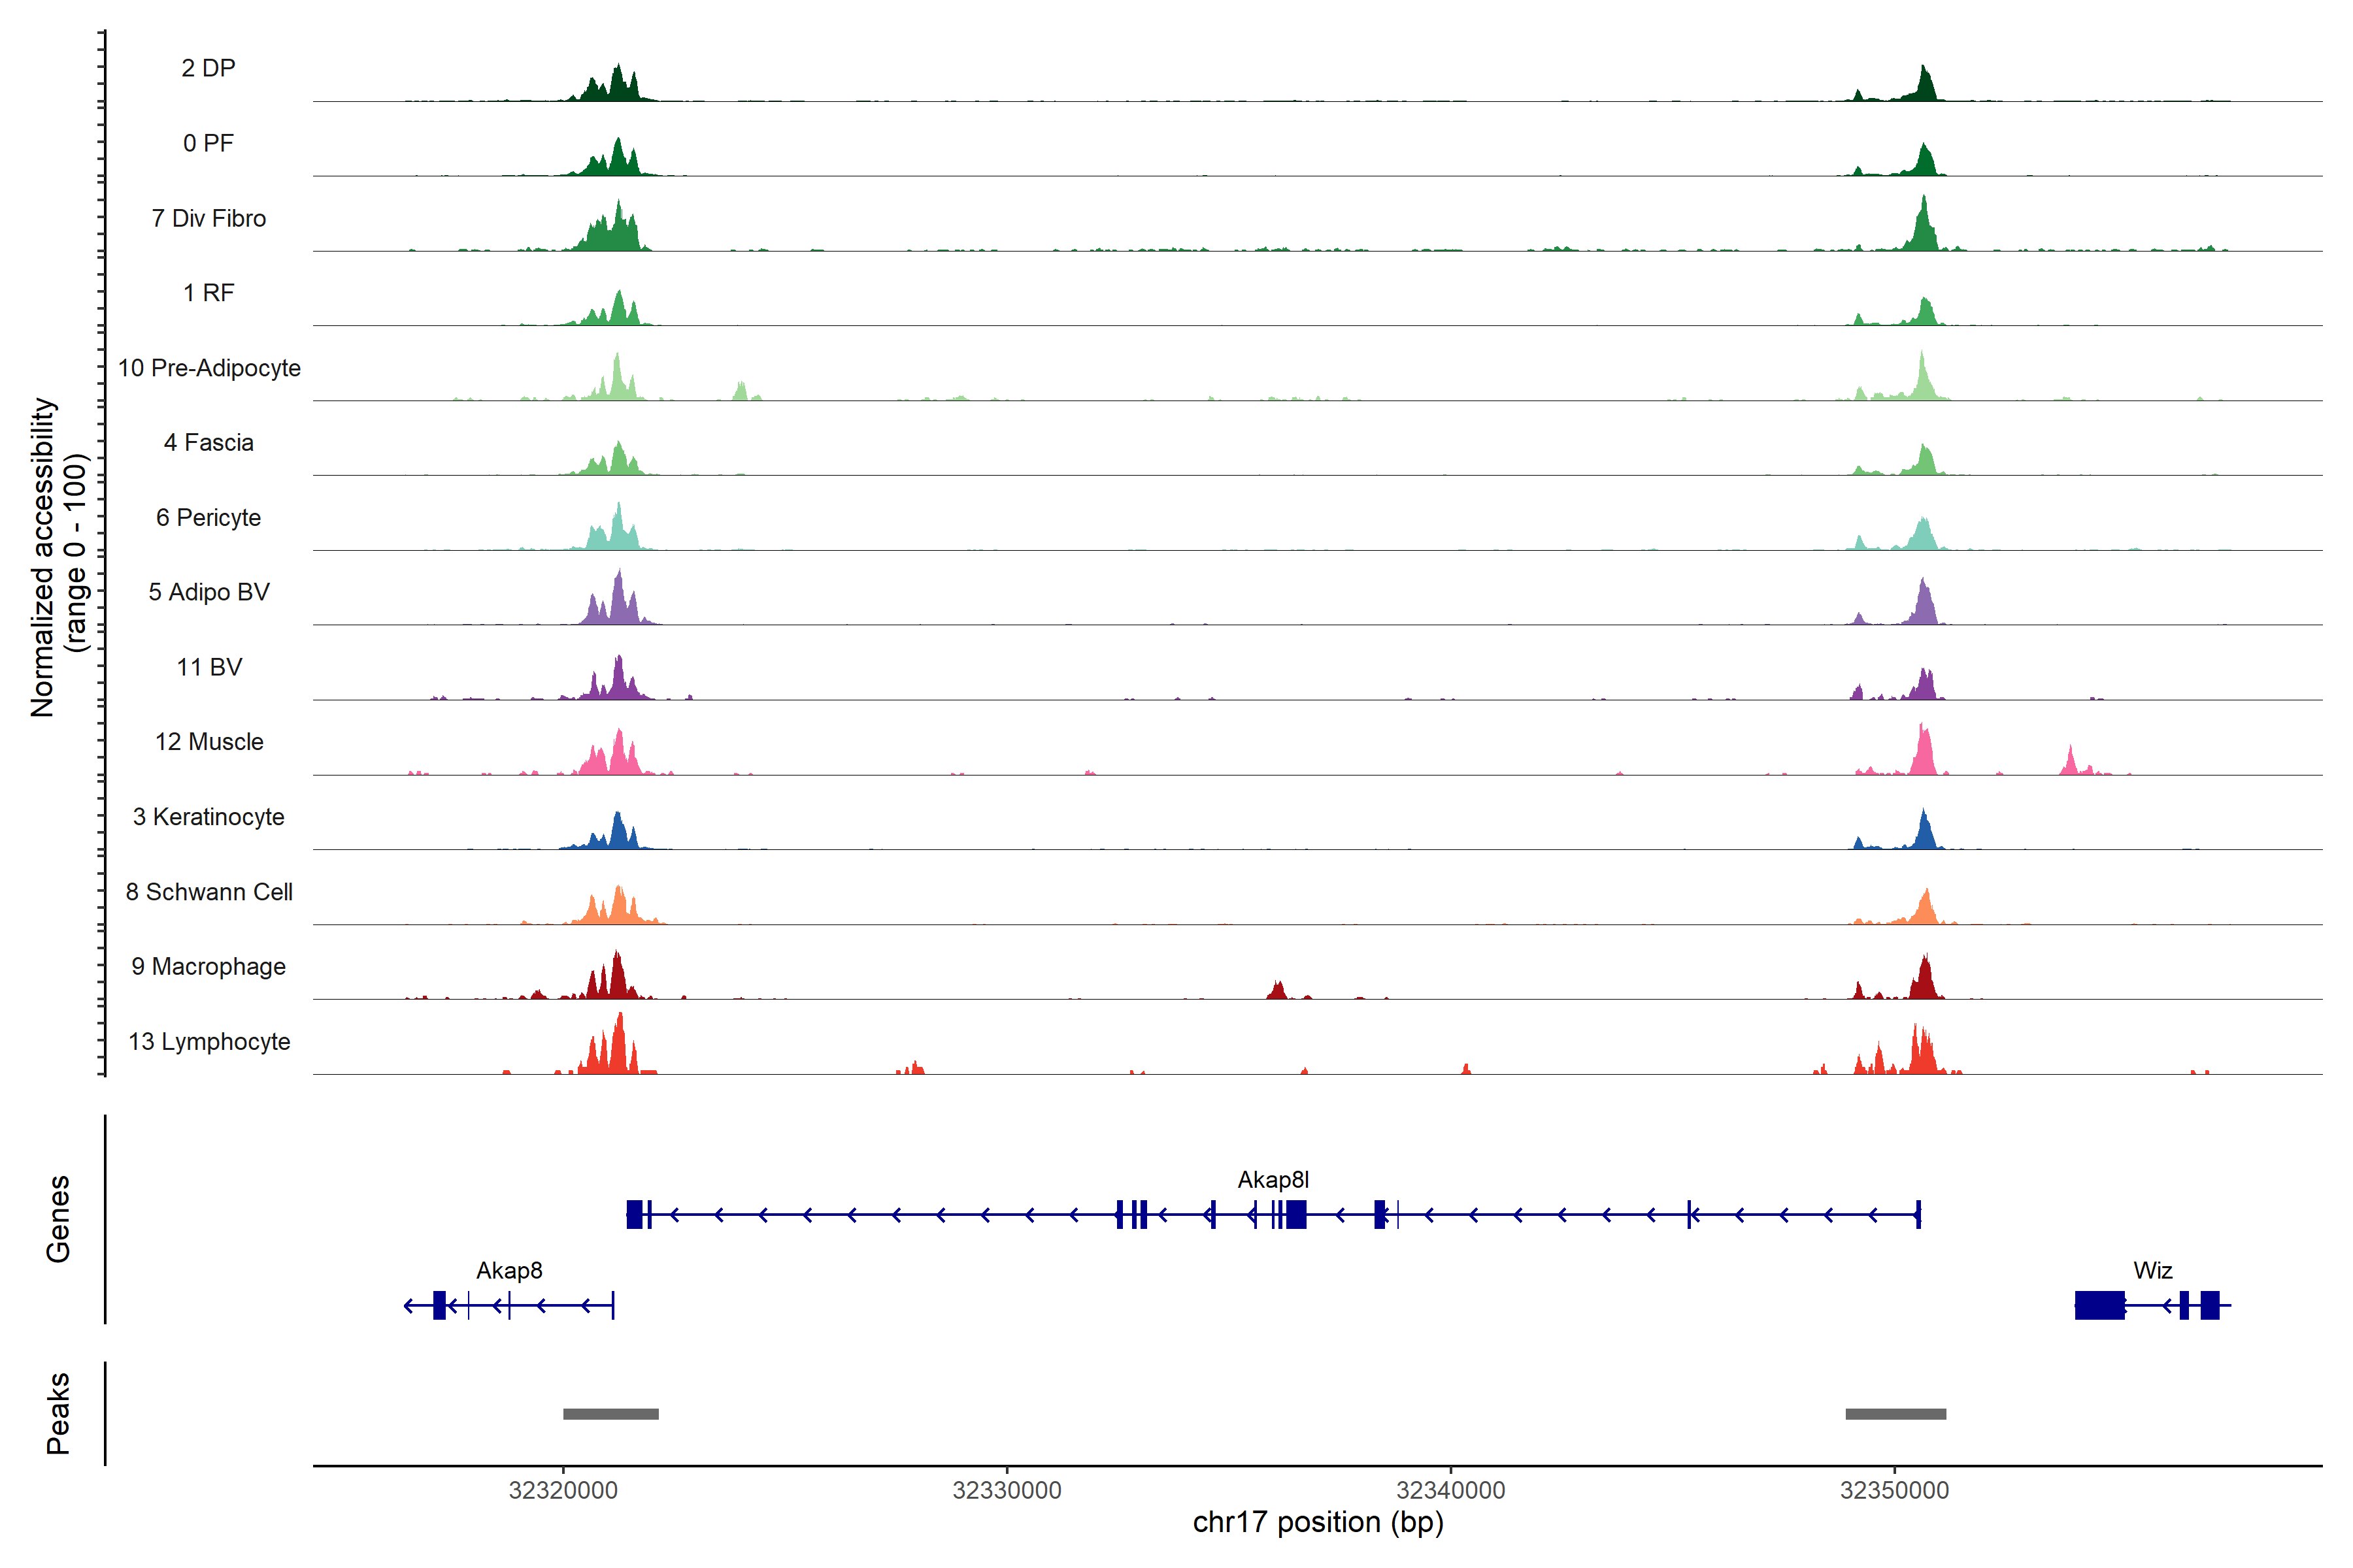Click the Akap8l gene label
Viewport: 2353px width, 1568px height.
pos(1273,1180)
